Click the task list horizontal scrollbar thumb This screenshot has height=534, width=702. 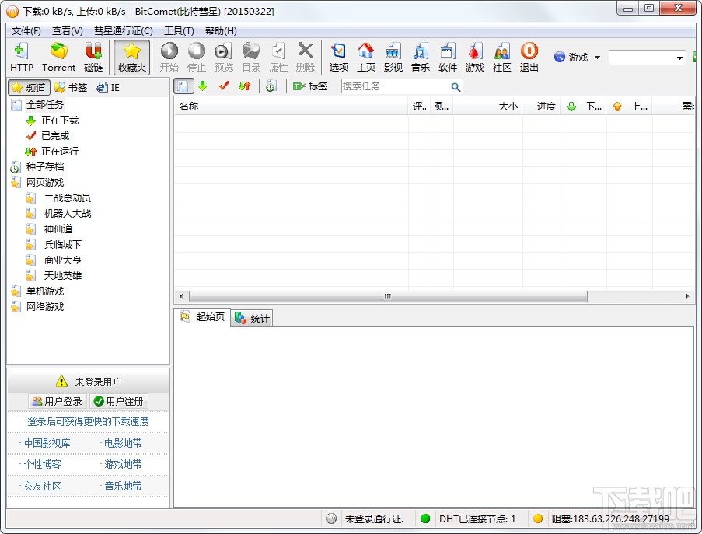point(388,296)
